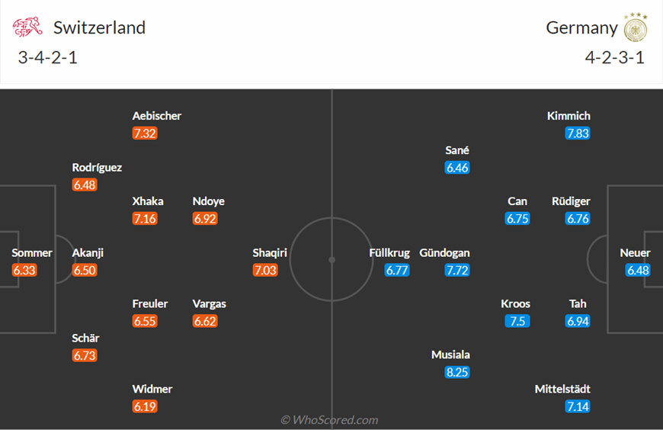Open player Gündogan's name
663x430 pixels.
click(x=444, y=253)
